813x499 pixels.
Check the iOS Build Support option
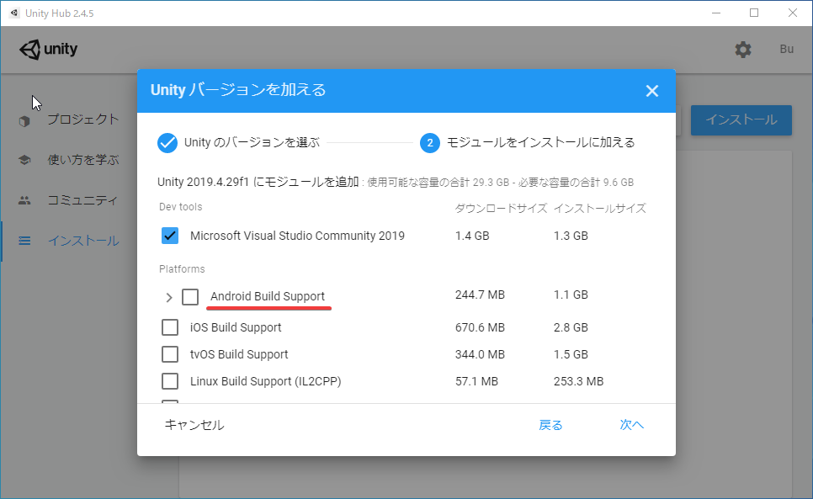click(x=170, y=327)
